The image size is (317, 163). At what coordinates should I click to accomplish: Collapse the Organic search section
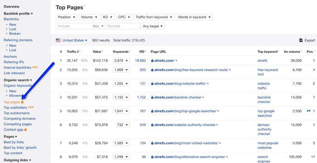[x=18, y=80]
